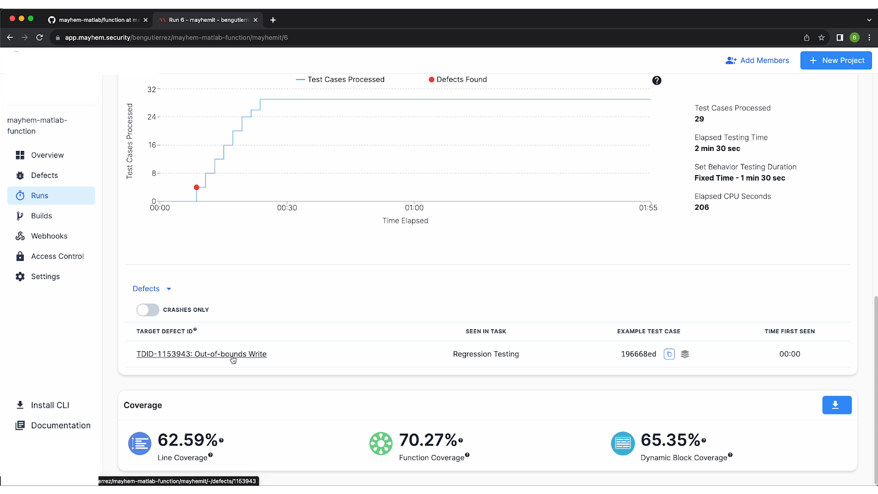Toggle Test Cases Processed legend entry
Image resolution: width=878 pixels, height=494 pixels.
coord(340,80)
